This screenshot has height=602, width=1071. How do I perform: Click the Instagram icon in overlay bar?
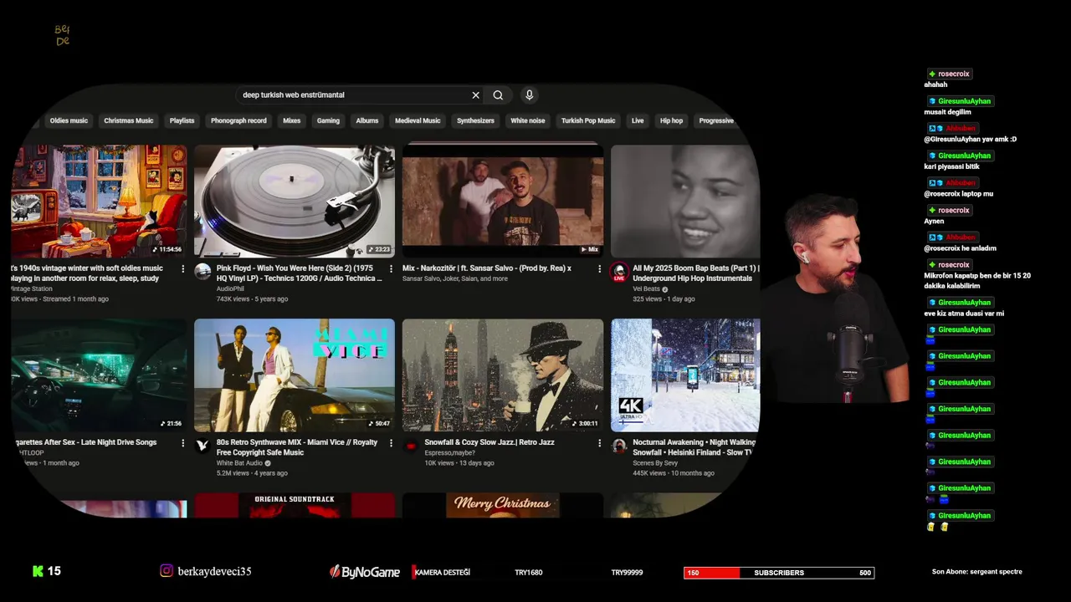click(x=167, y=571)
